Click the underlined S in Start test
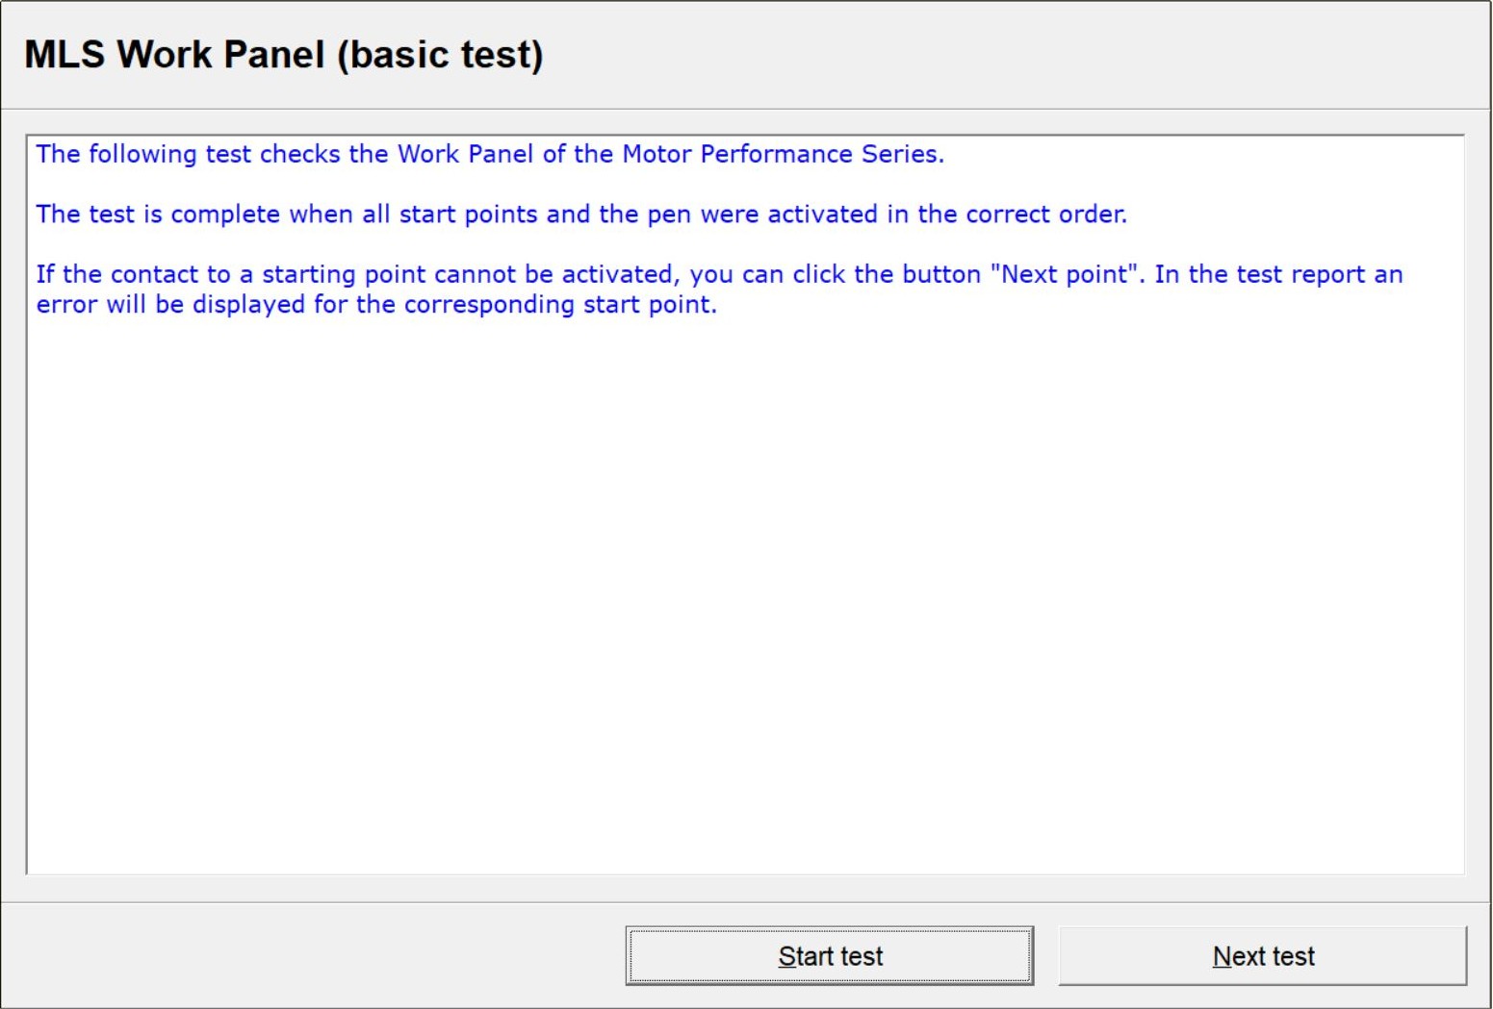Image resolution: width=1493 pixels, height=1009 pixels. pos(785,956)
